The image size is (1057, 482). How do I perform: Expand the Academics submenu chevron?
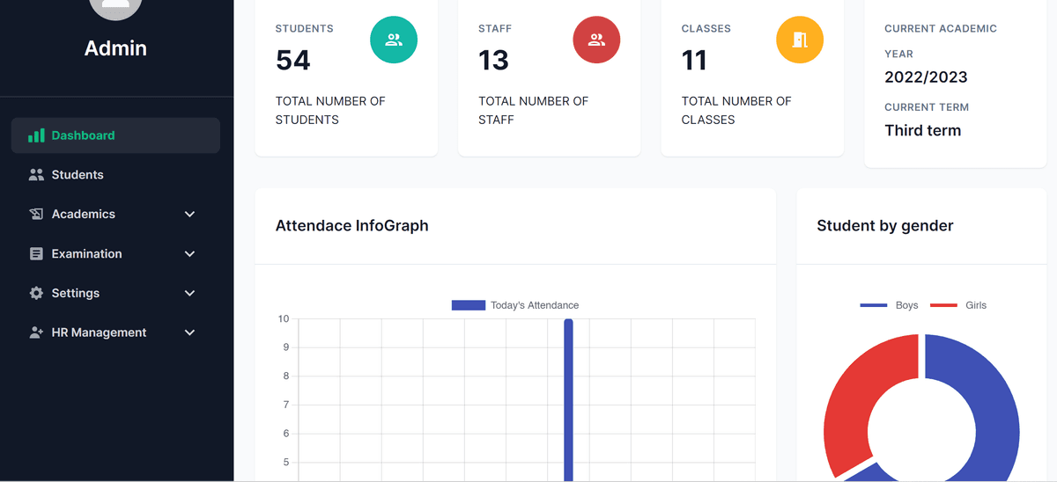tap(189, 215)
